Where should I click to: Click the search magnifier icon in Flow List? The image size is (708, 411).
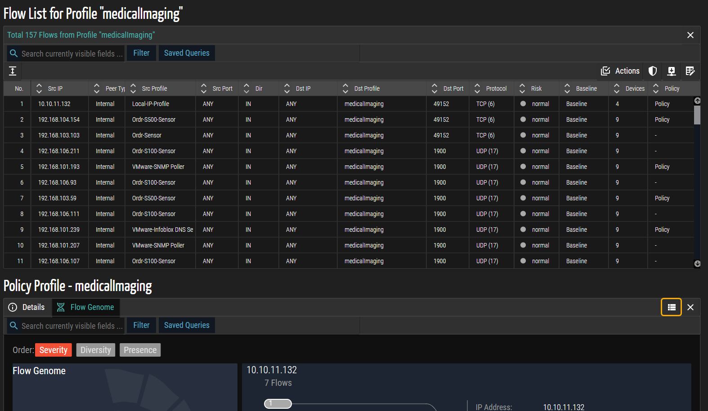[x=14, y=53]
